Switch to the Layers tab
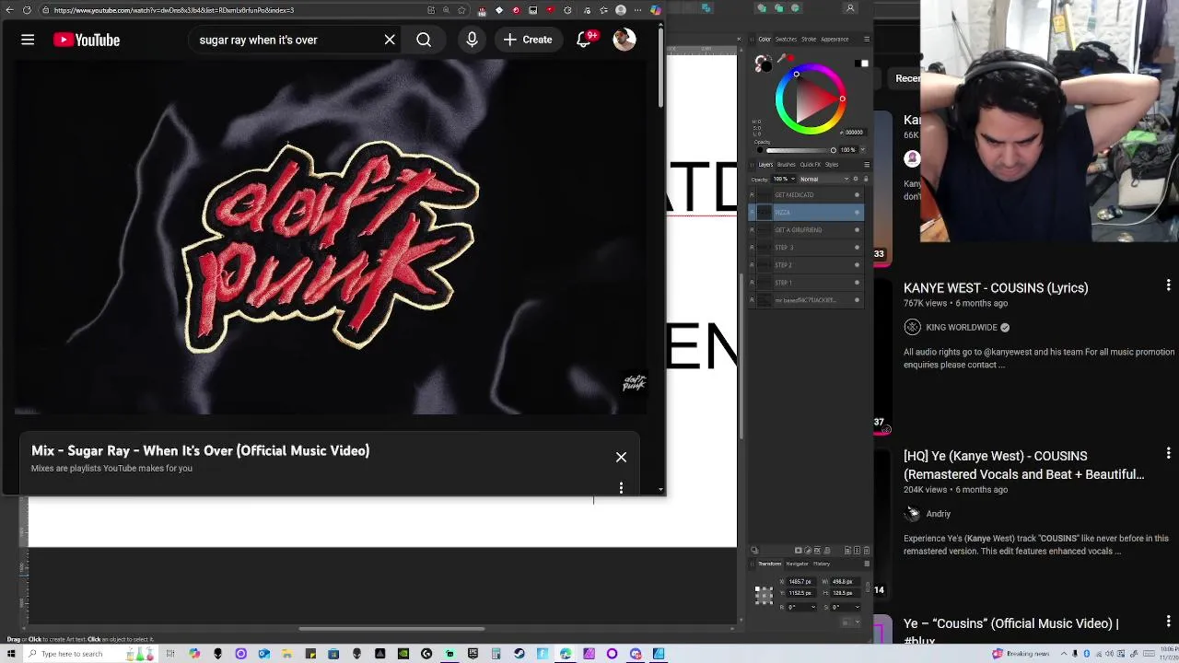 pyautogui.click(x=765, y=165)
